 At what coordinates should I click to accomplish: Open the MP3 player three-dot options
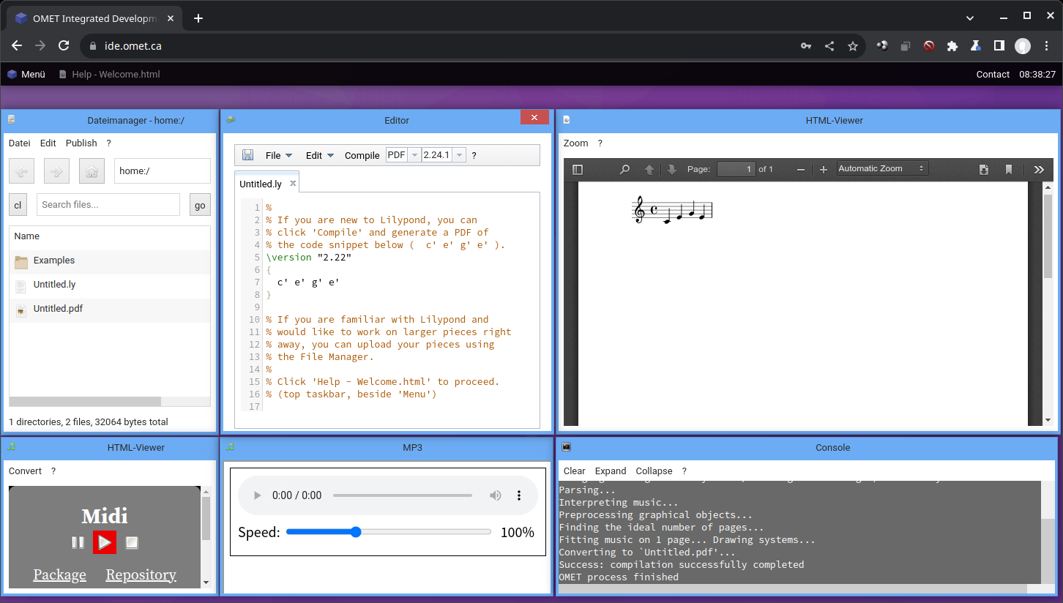tap(519, 495)
